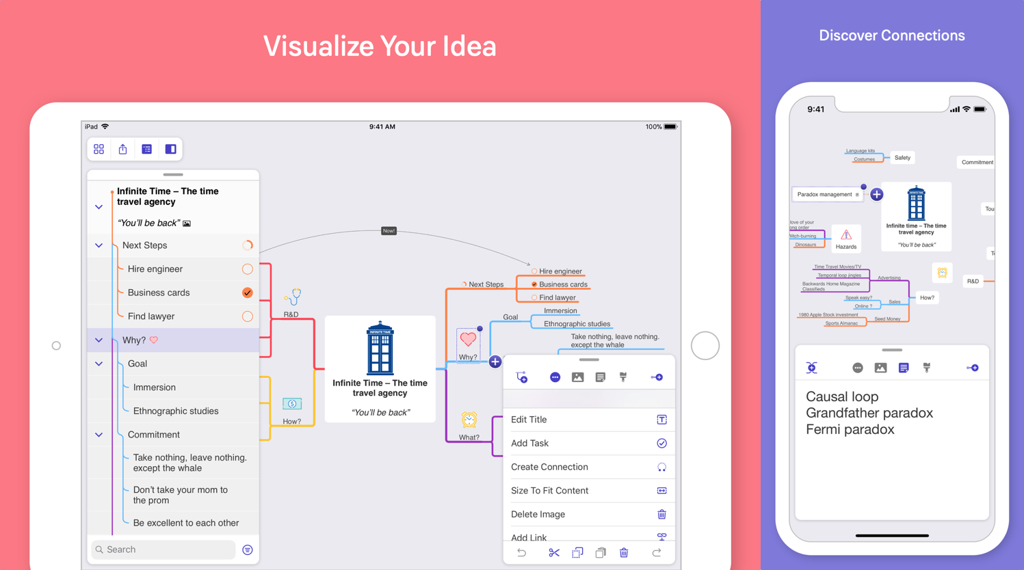Click the Search field in the outline panel

(162, 549)
